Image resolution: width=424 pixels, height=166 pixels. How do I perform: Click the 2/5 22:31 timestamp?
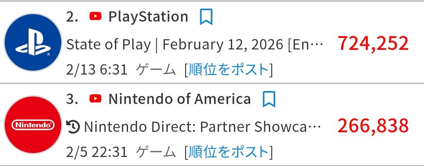[x=97, y=152]
